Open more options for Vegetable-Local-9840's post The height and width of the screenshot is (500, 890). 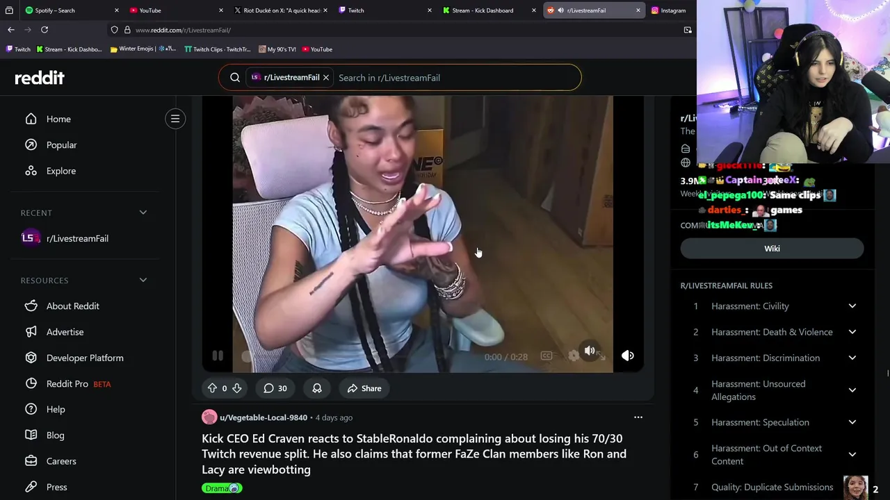(x=638, y=417)
